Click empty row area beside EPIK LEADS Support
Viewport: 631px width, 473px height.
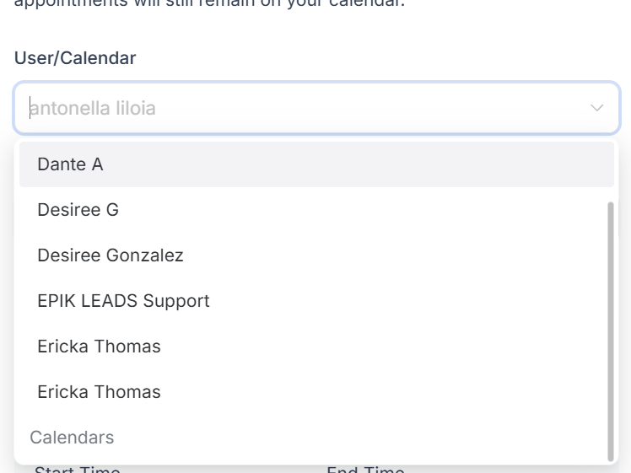pos(405,301)
